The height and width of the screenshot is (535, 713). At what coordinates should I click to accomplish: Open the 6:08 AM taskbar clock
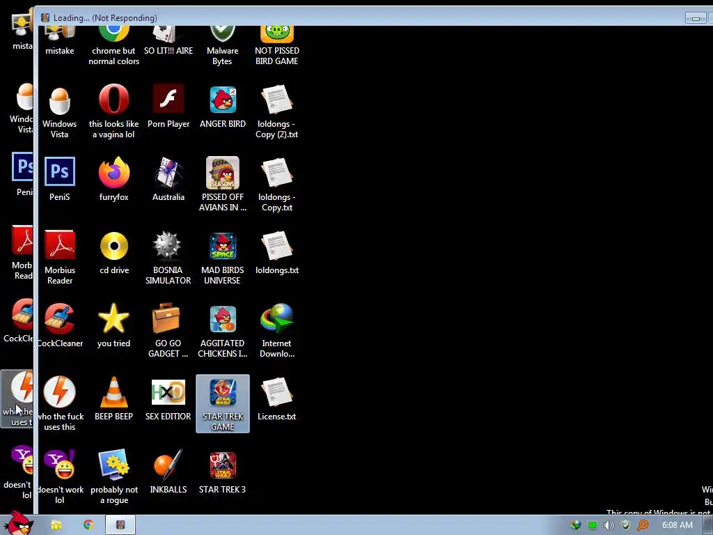click(x=677, y=525)
